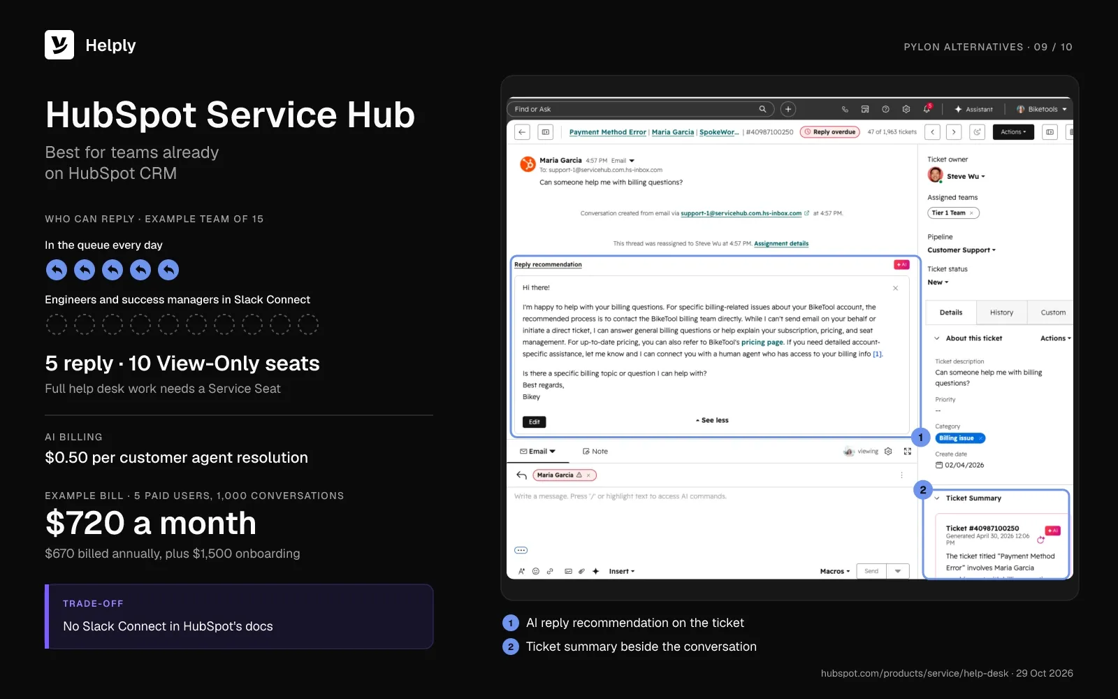This screenshot has height=699, width=1118.
Task: Dismiss the reply recommendation with the X
Action: coord(896,288)
